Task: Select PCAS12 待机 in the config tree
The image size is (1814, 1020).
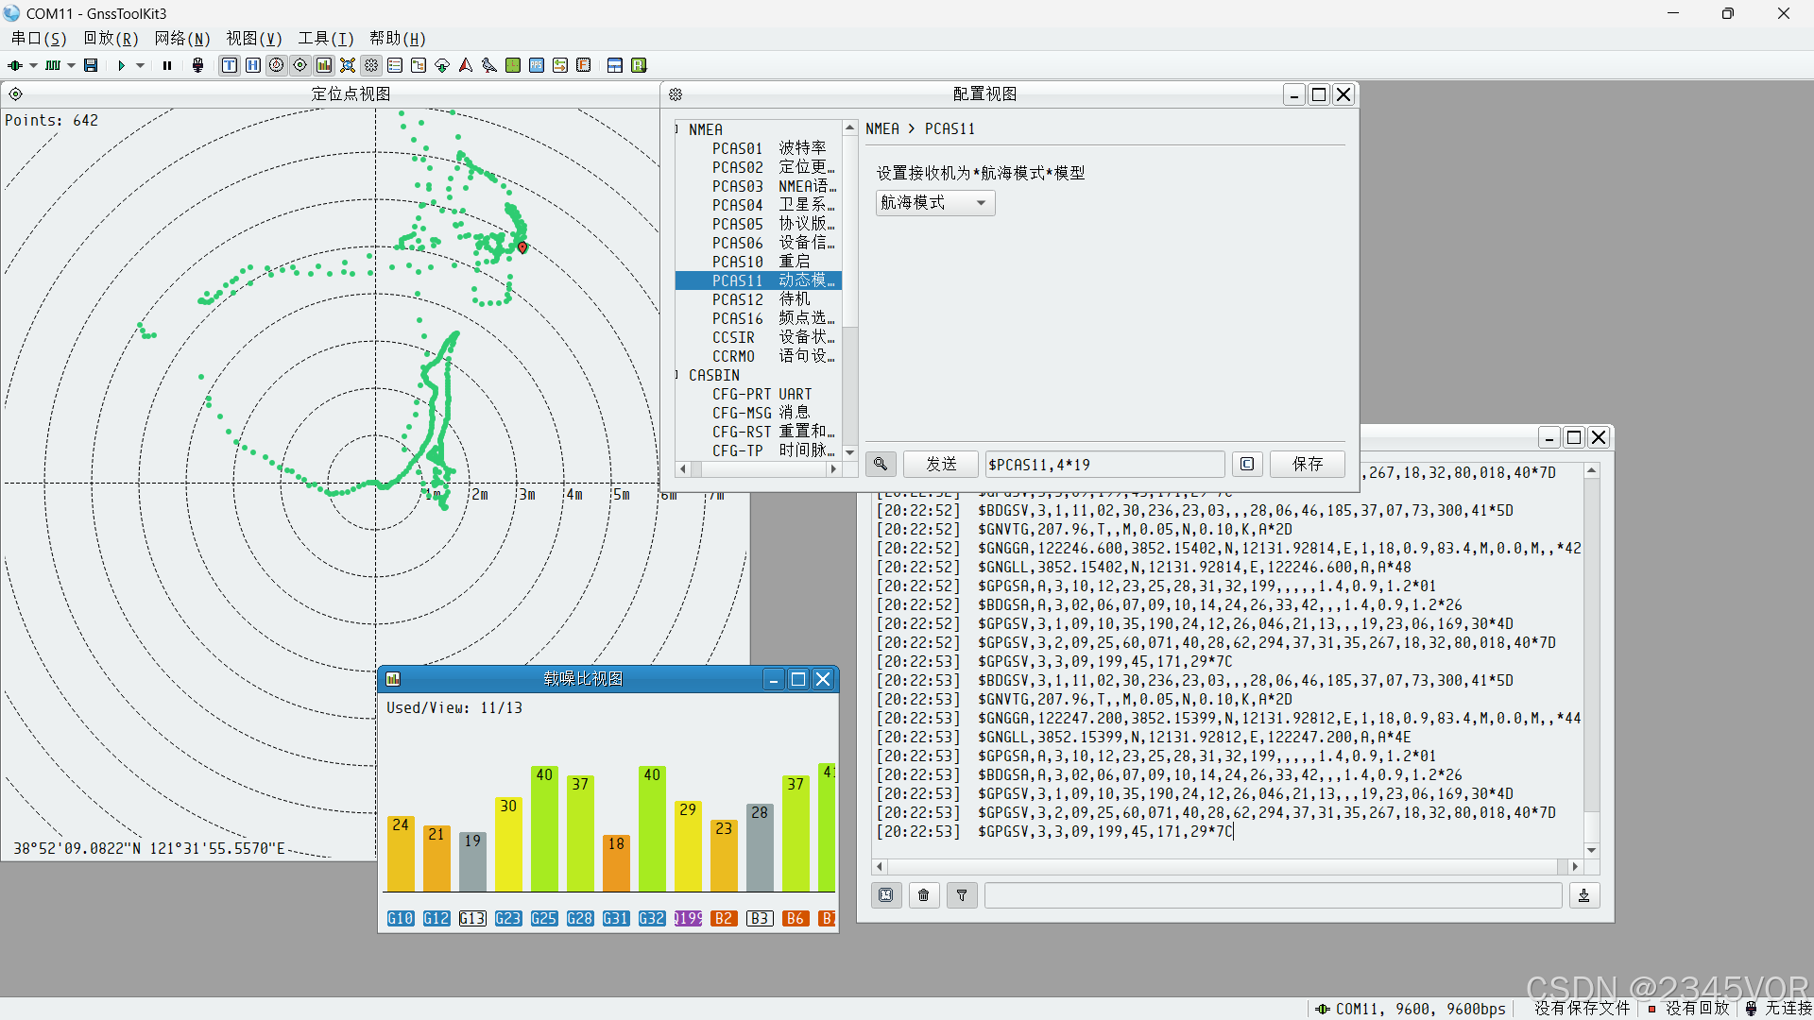Action: [x=761, y=299]
